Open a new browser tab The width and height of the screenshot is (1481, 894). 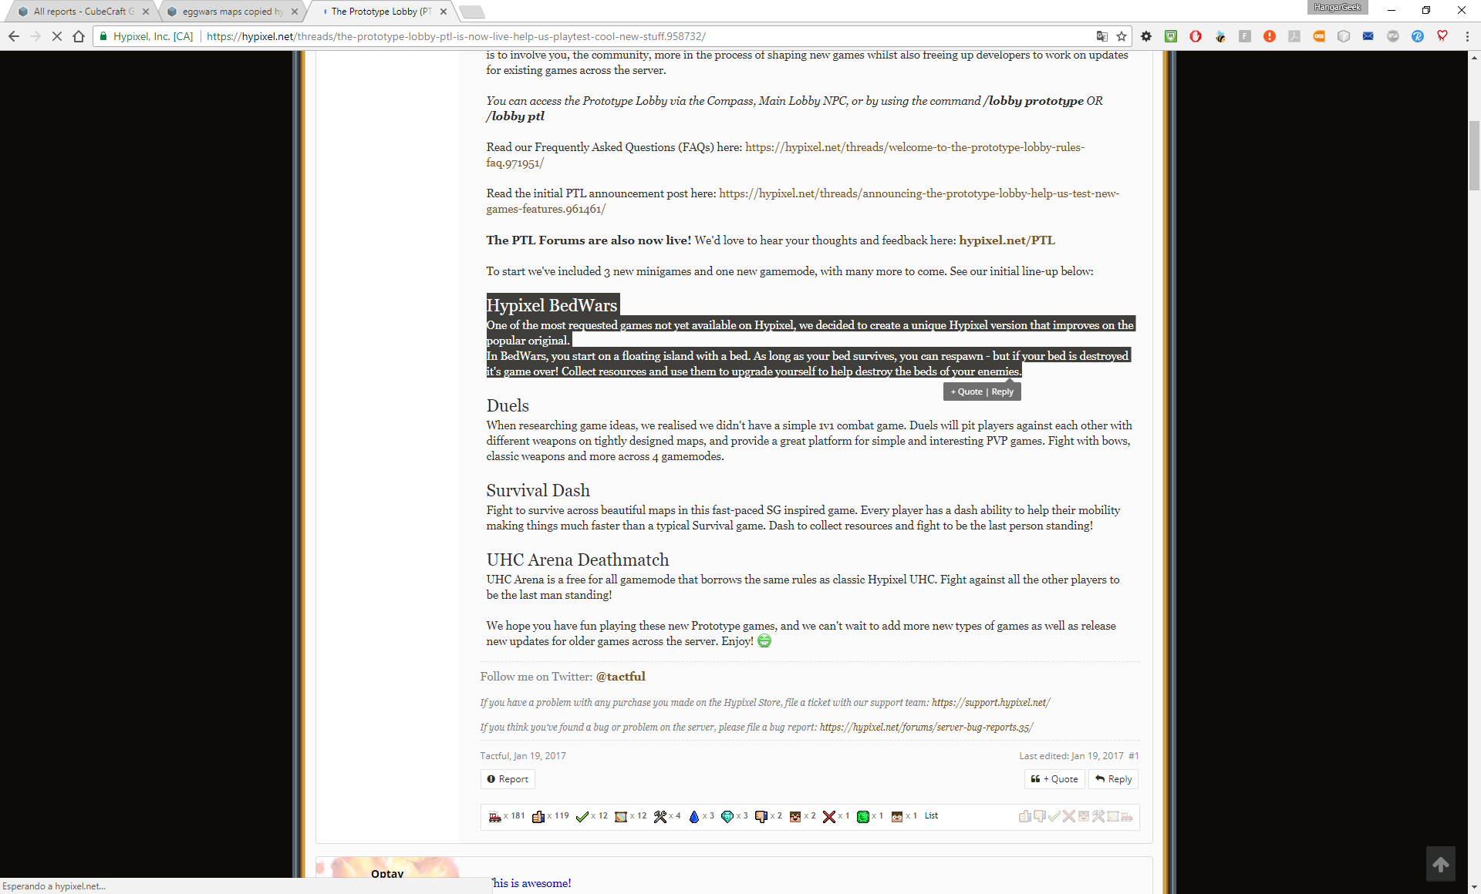pyautogui.click(x=471, y=12)
